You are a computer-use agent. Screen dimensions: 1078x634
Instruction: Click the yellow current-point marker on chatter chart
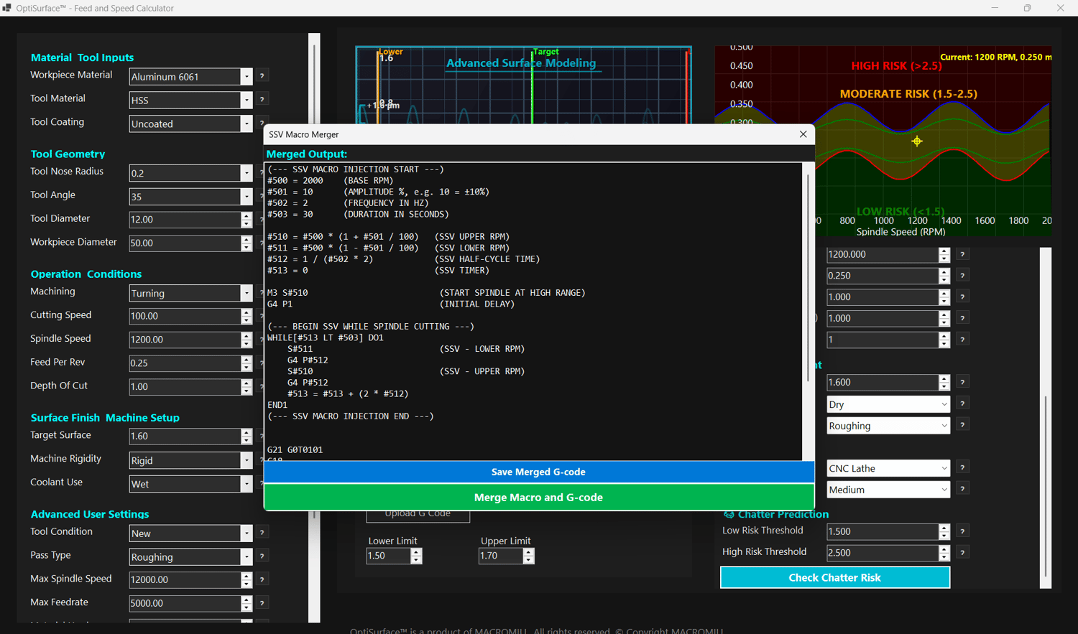(917, 141)
